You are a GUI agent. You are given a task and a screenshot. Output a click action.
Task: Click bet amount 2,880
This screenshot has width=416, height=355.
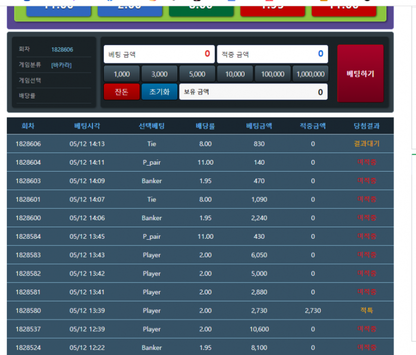259,292
